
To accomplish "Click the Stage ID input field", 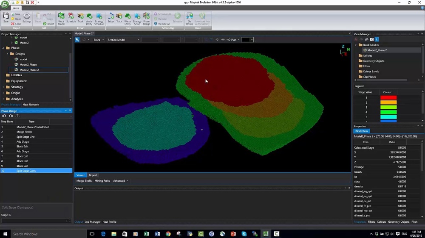I will click(x=36, y=221).
